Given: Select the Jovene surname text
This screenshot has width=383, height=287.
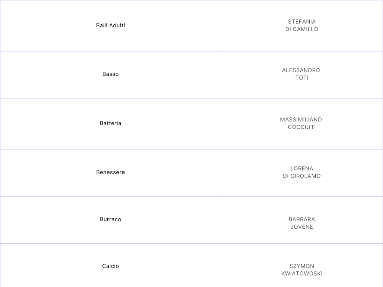Looking at the screenshot, I should pyautogui.click(x=302, y=227).
